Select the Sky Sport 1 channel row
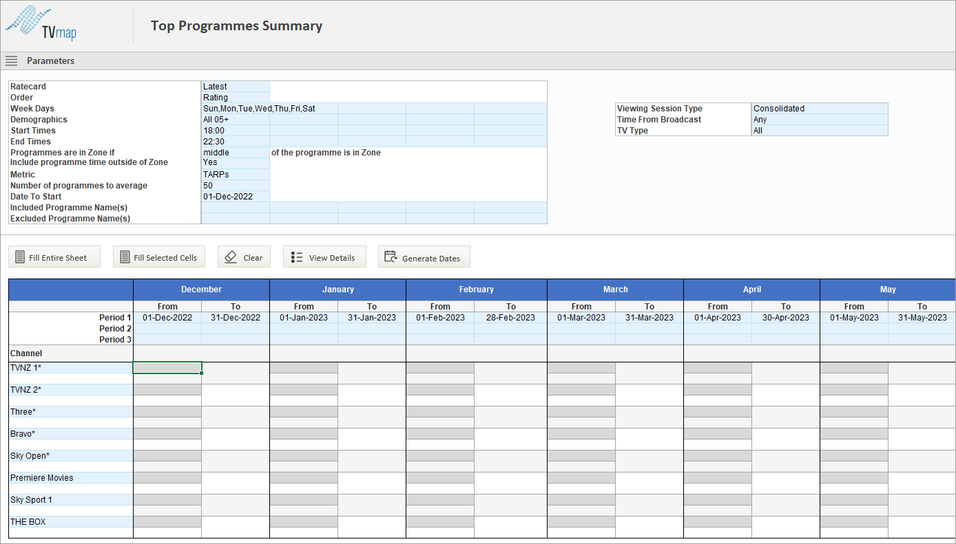Screen dimensions: 956x544 [71, 499]
